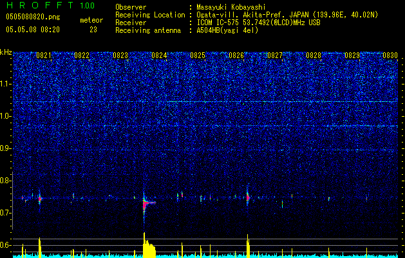Click the 'Receiver' field label
Image resolution: width=405 pixels, height=258 pixels.
click(x=131, y=23)
